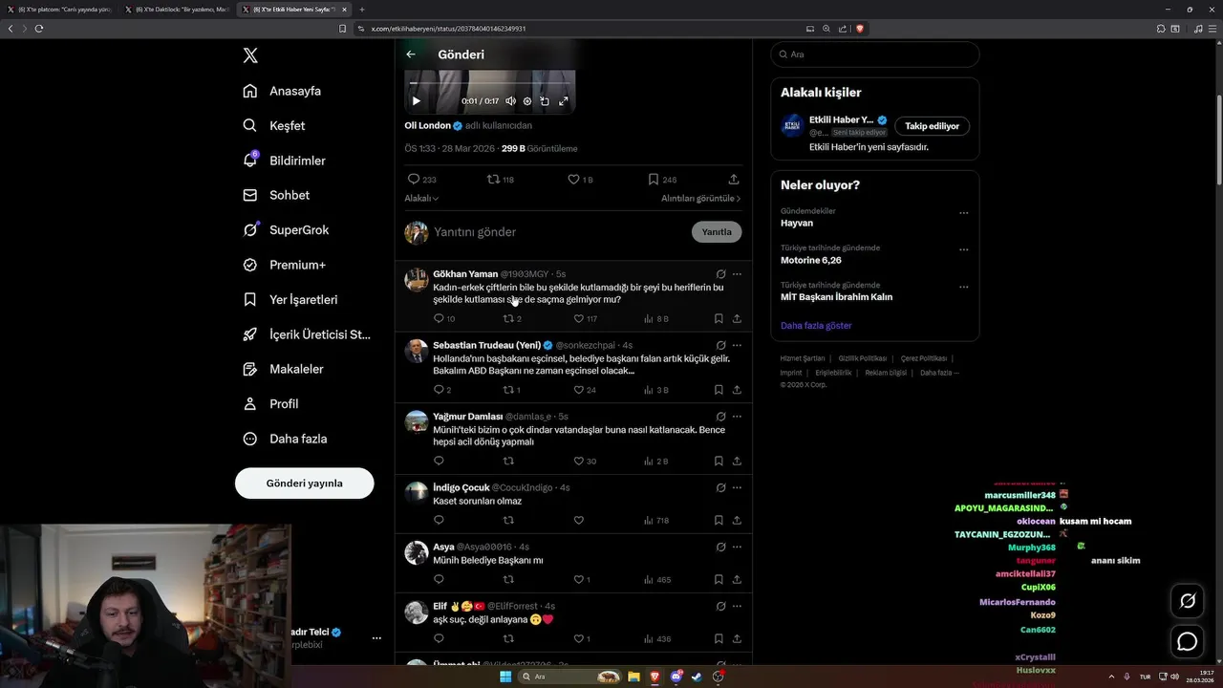Open more options on Gökhan Yaman's reply
The width and height of the screenshot is (1223, 688).
(737, 274)
